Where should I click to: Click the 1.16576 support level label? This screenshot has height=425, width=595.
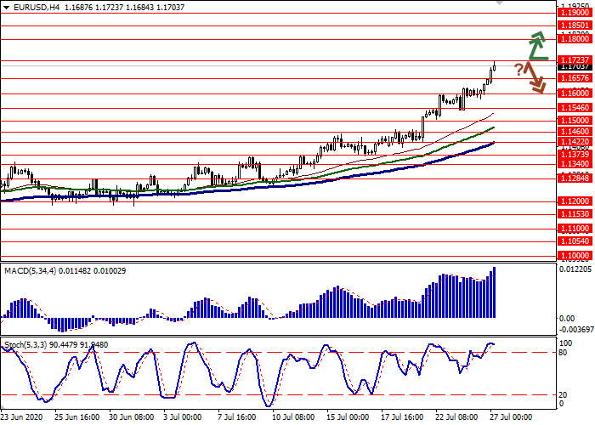[x=574, y=77]
